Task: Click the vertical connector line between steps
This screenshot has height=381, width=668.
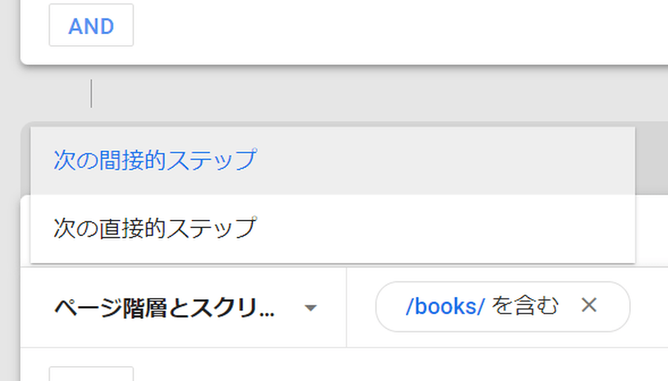Action: (x=91, y=94)
